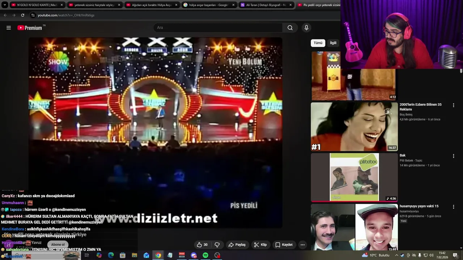This screenshot has width=463, height=260.
Task: Click the Chrome icon in the taskbar
Action: (x=158, y=255)
